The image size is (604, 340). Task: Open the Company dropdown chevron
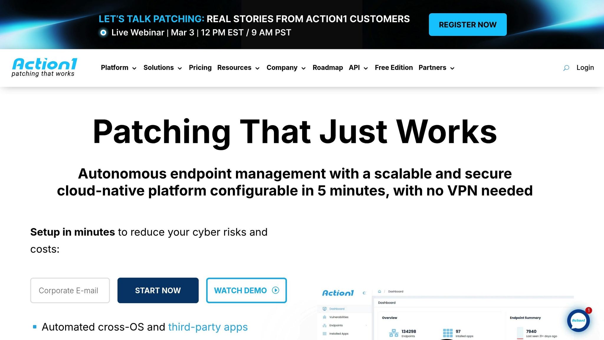(303, 68)
